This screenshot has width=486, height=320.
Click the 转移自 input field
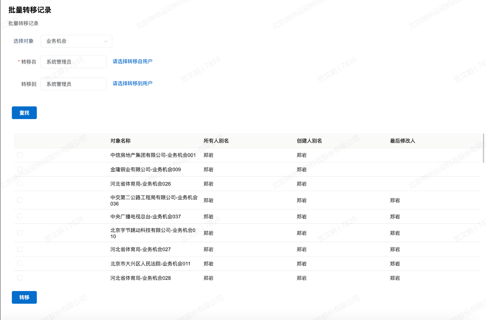tap(74, 62)
